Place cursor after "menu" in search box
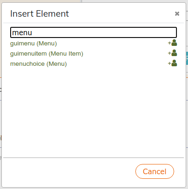188x189 pixels. pyautogui.click(x=32, y=32)
